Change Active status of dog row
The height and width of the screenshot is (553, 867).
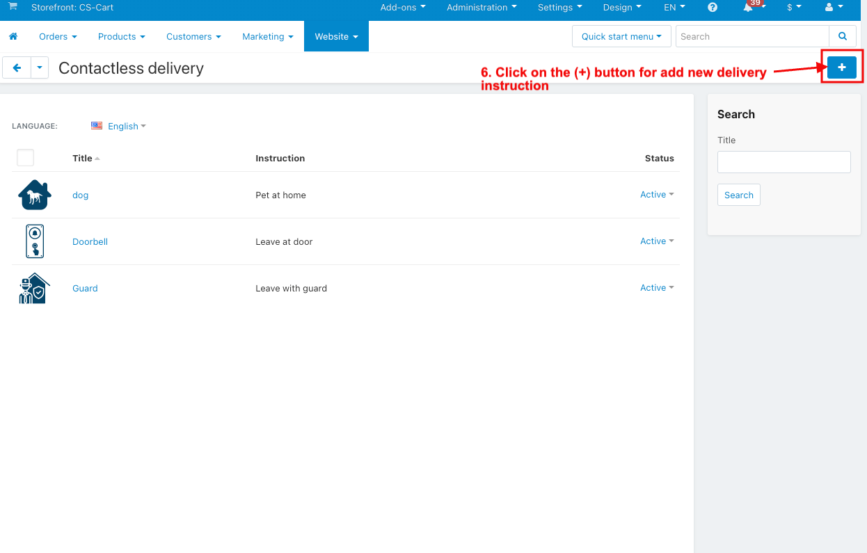click(x=657, y=195)
